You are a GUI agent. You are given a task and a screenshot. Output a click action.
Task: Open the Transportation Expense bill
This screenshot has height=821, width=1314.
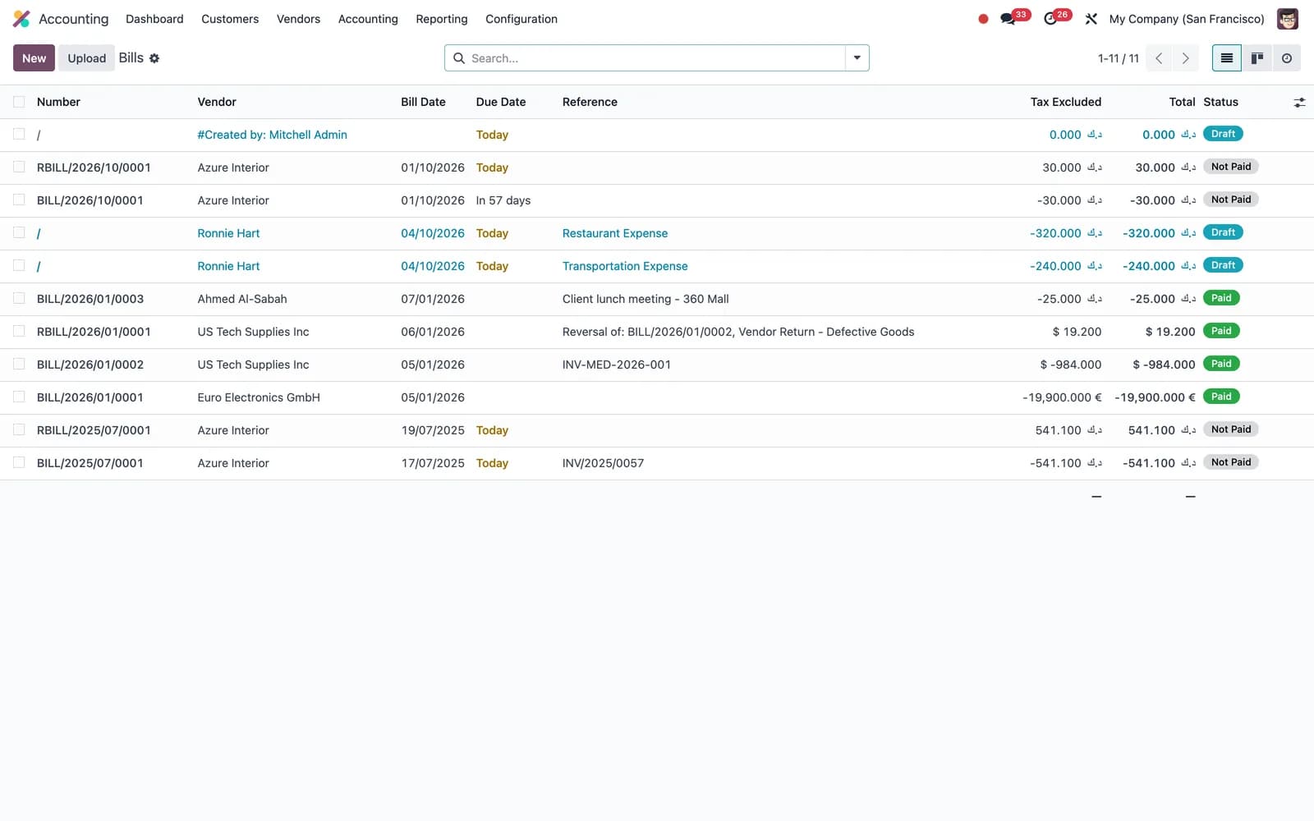(x=625, y=266)
